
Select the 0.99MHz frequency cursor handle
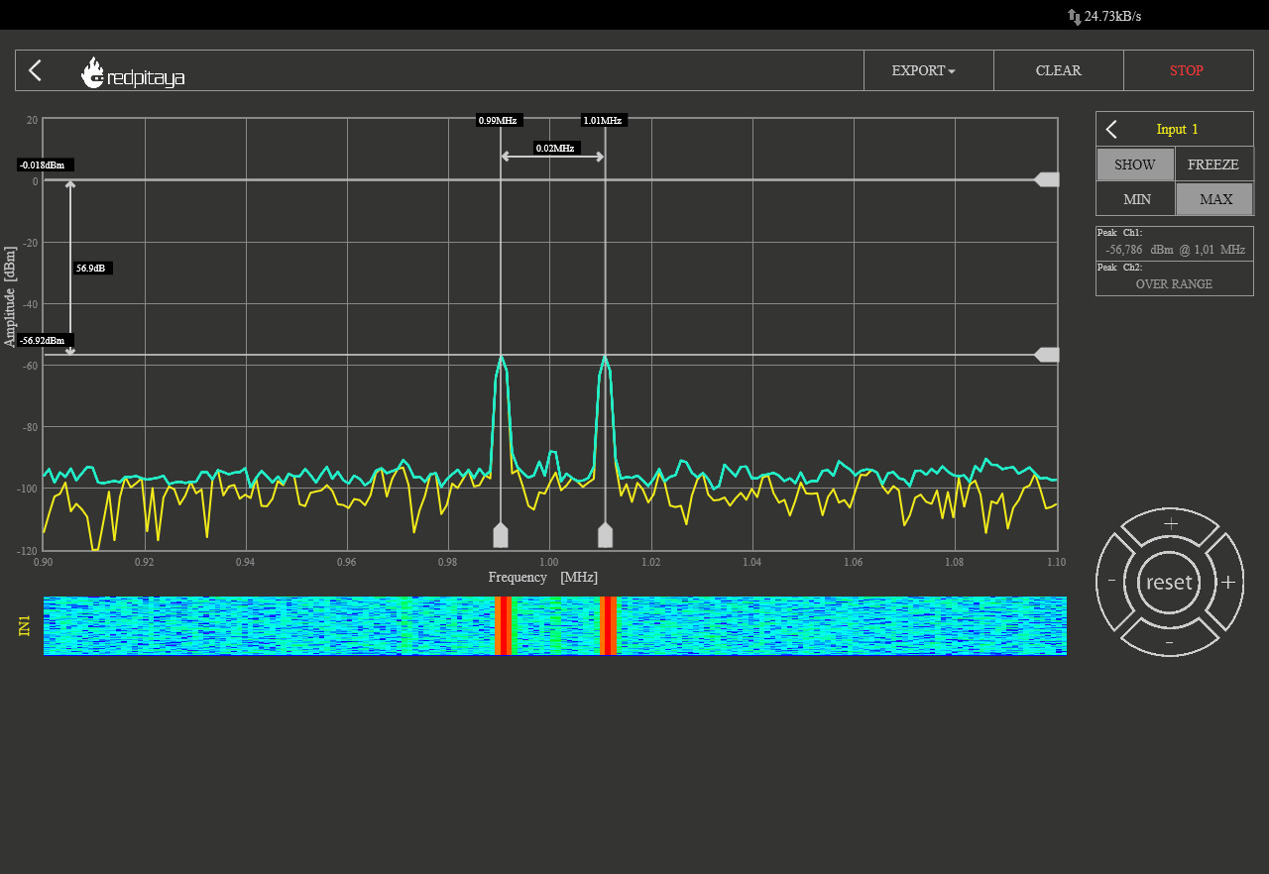click(x=501, y=536)
